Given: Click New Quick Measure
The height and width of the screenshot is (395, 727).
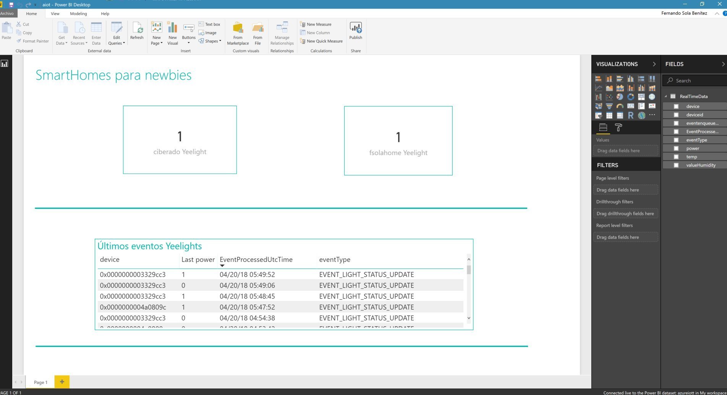Looking at the screenshot, I should (x=321, y=41).
